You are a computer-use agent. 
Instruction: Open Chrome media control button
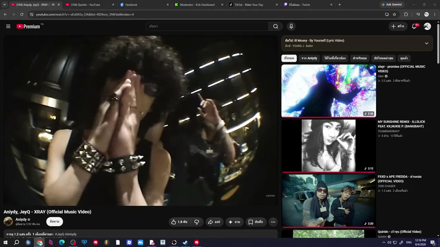point(418,14)
